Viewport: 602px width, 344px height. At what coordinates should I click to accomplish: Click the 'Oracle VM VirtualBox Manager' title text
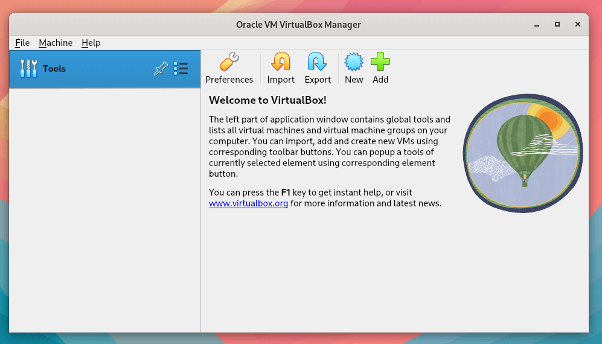[298, 25]
